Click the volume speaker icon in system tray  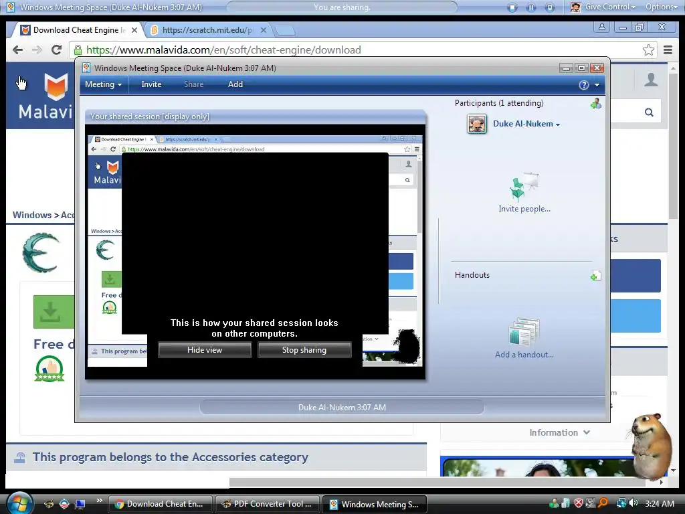point(633,503)
